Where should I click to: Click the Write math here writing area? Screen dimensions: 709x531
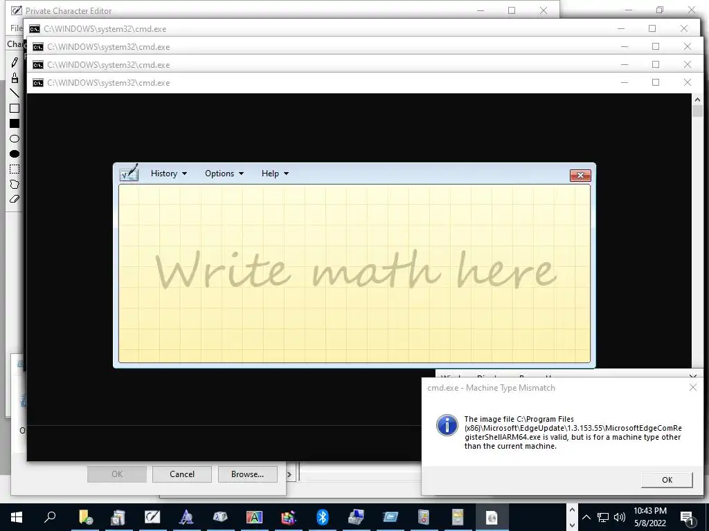coord(354,274)
